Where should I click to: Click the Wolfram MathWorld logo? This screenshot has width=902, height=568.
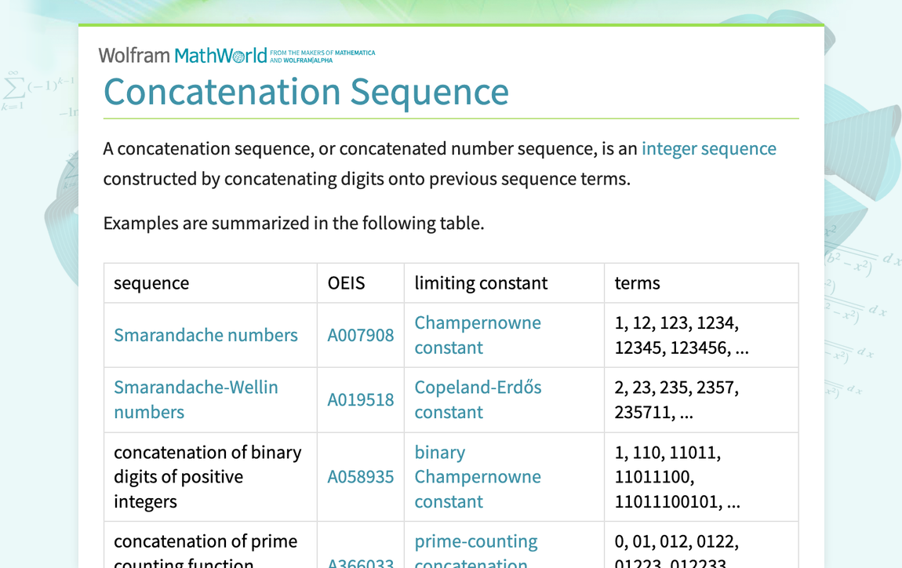coord(182,55)
